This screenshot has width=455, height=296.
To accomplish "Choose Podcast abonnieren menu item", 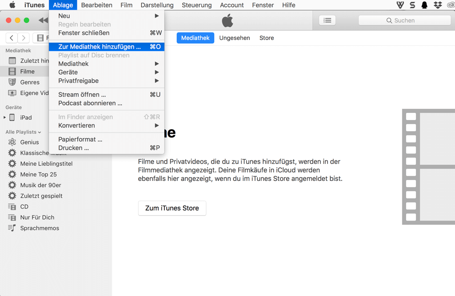I will click(107, 103).
